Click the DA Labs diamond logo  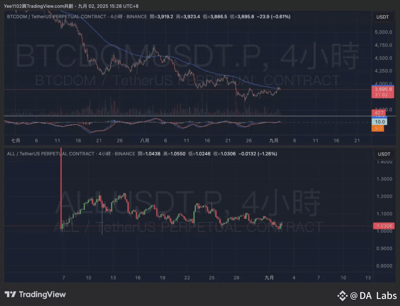(343, 296)
